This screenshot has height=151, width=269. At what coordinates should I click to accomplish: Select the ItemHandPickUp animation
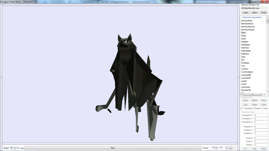pyautogui.click(x=248, y=27)
